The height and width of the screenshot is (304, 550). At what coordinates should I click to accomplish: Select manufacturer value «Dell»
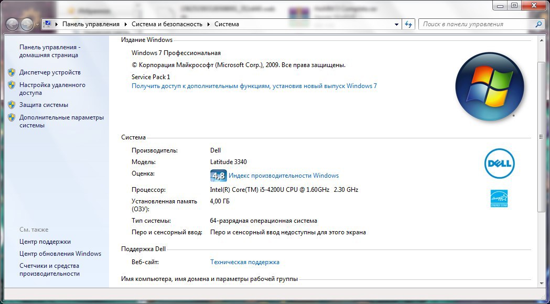coord(215,150)
